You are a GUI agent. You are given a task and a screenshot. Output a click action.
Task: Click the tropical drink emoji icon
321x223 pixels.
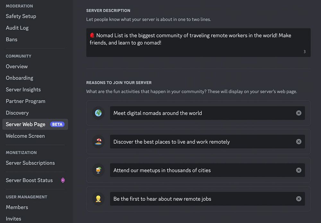pyautogui.click(x=98, y=170)
